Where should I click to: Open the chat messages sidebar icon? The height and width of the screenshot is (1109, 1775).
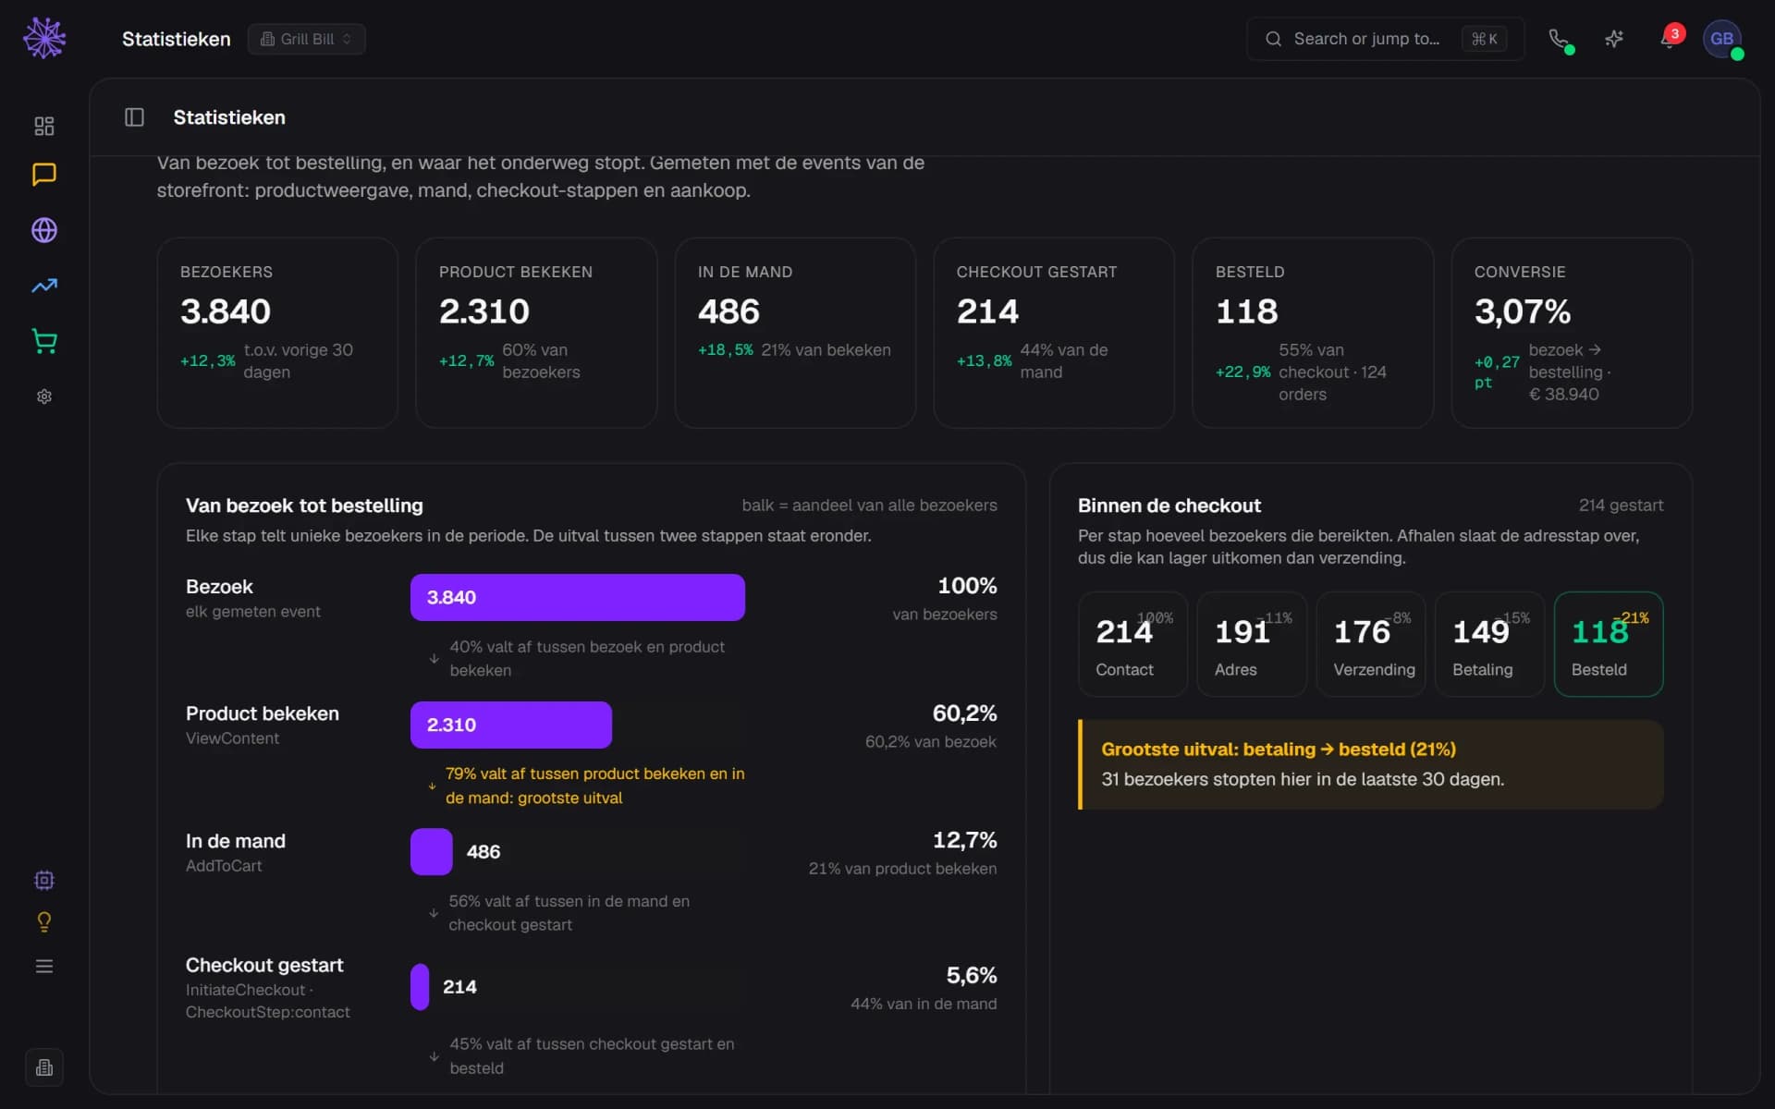click(x=44, y=175)
